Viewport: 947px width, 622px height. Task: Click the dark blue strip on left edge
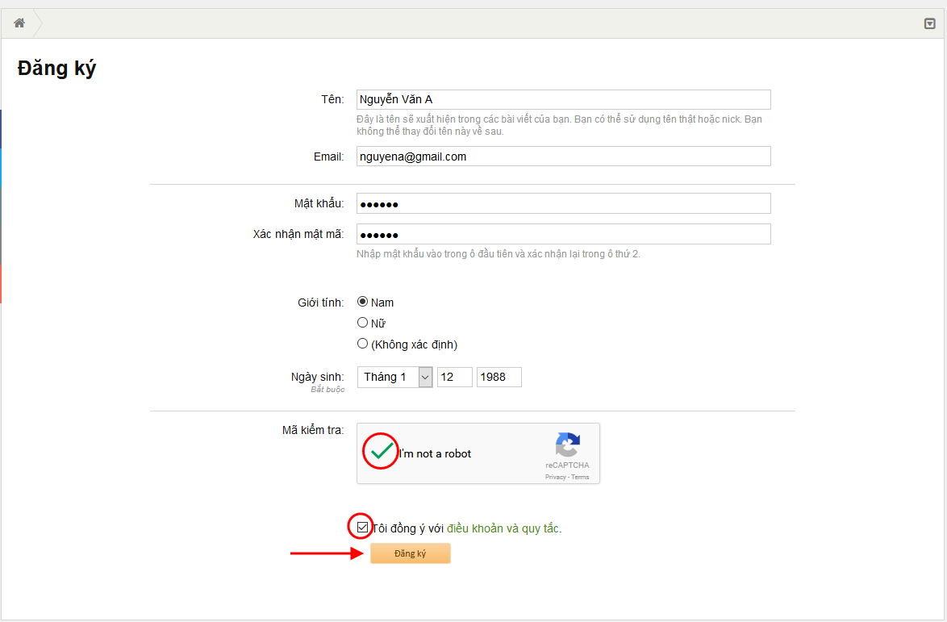[x=1, y=129]
